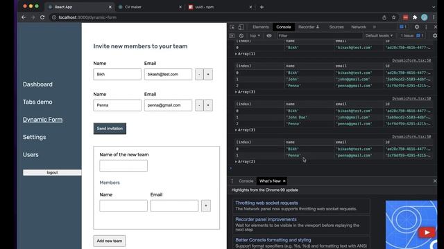Open DevTools settings gear
The height and width of the screenshot is (249, 444).
click(x=417, y=27)
